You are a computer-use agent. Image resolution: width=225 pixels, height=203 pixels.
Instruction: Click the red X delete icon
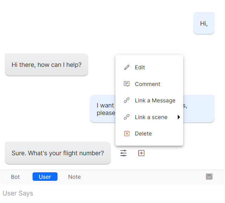[127, 133]
